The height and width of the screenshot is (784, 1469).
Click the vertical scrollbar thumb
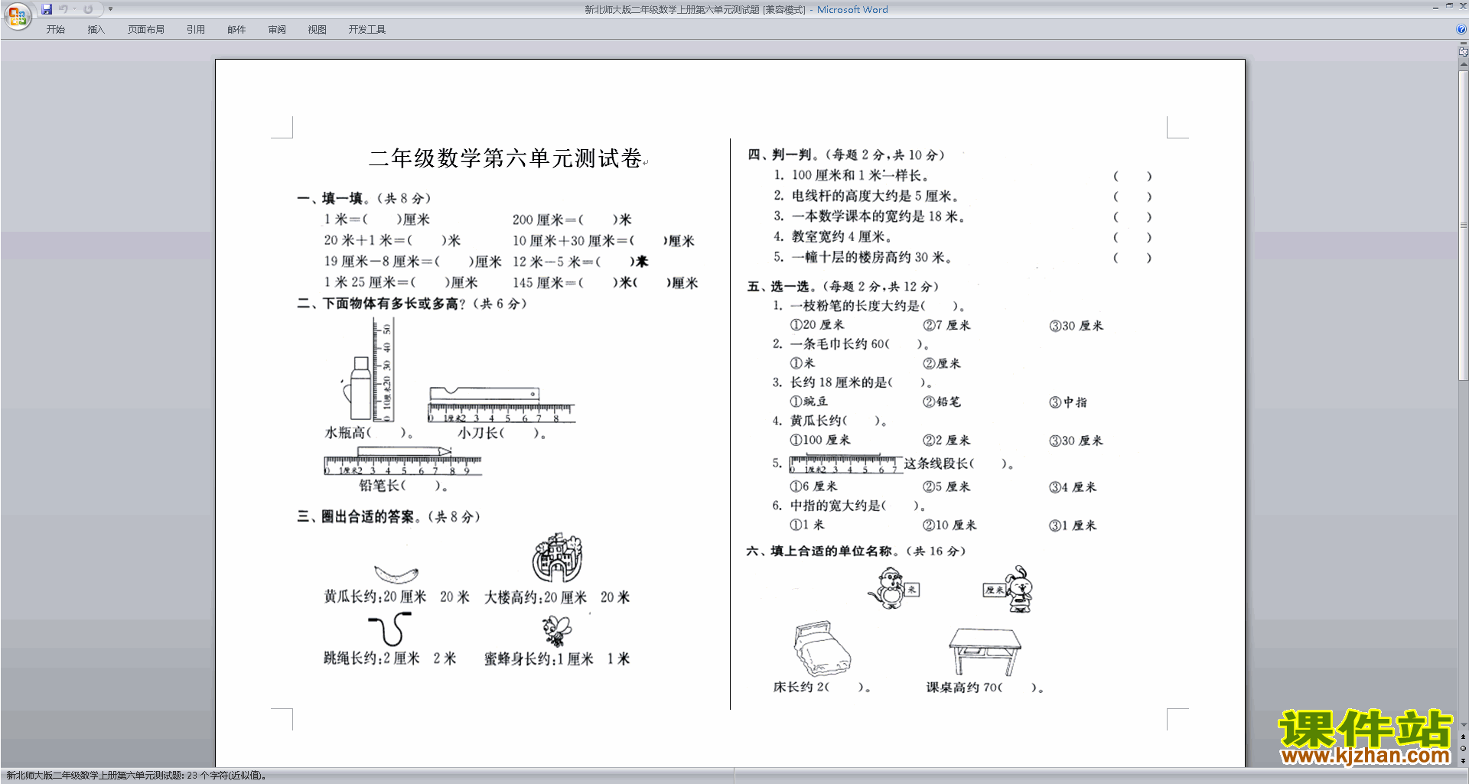pyautogui.click(x=1463, y=225)
